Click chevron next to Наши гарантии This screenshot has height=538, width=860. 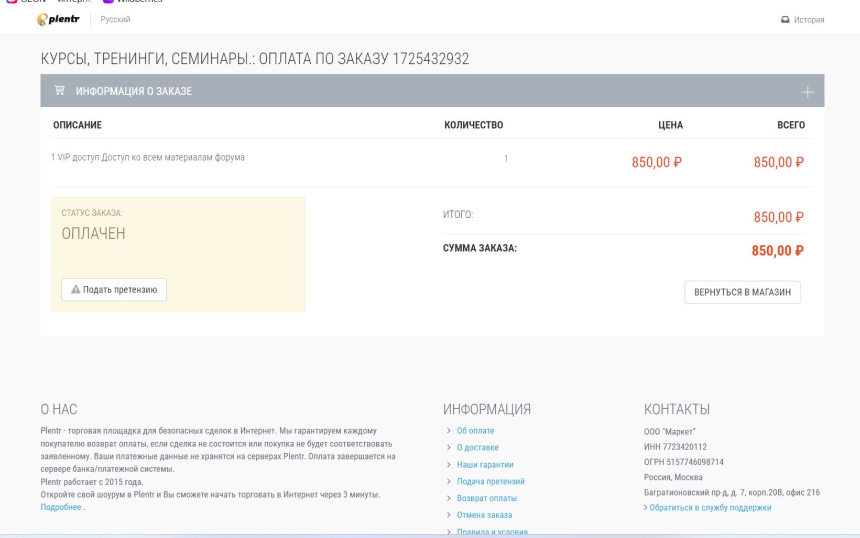click(449, 465)
